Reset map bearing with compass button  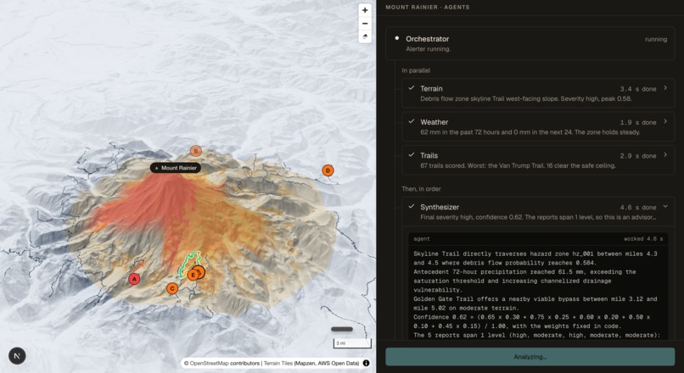(x=365, y=36)
